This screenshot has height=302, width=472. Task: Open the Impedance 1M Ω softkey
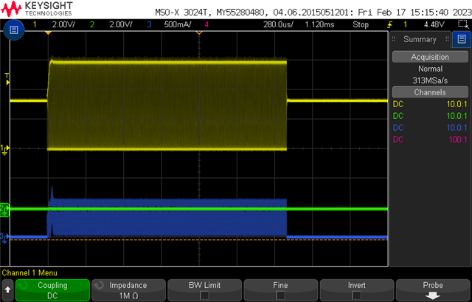pyautogui.click(x=128, y=290)
